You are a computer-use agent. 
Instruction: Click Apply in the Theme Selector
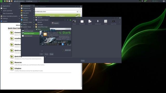click(46, 54)
